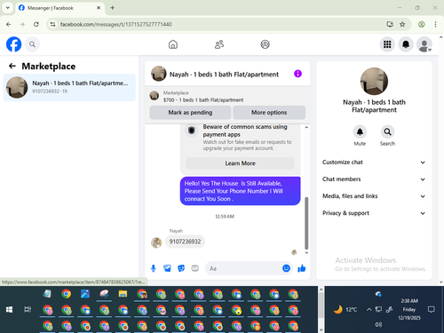Open the weather widget showing 12°C

pyautogui.click(x=345, y=310)
